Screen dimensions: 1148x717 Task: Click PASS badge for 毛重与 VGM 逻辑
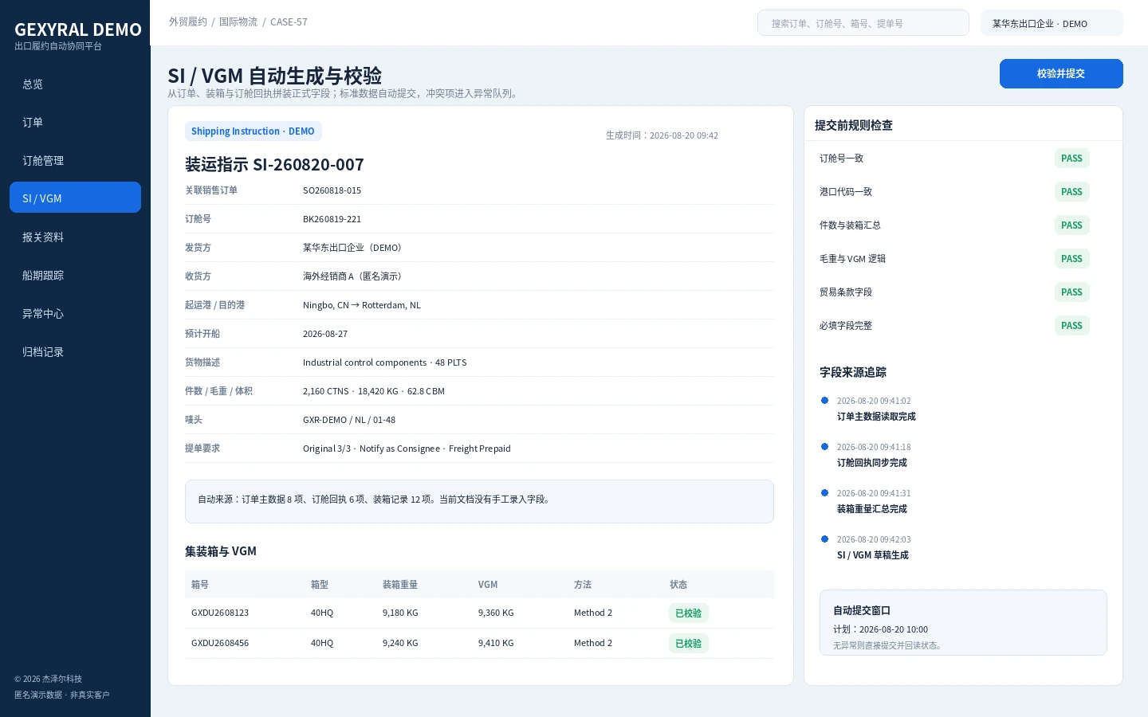[1071, 259]
